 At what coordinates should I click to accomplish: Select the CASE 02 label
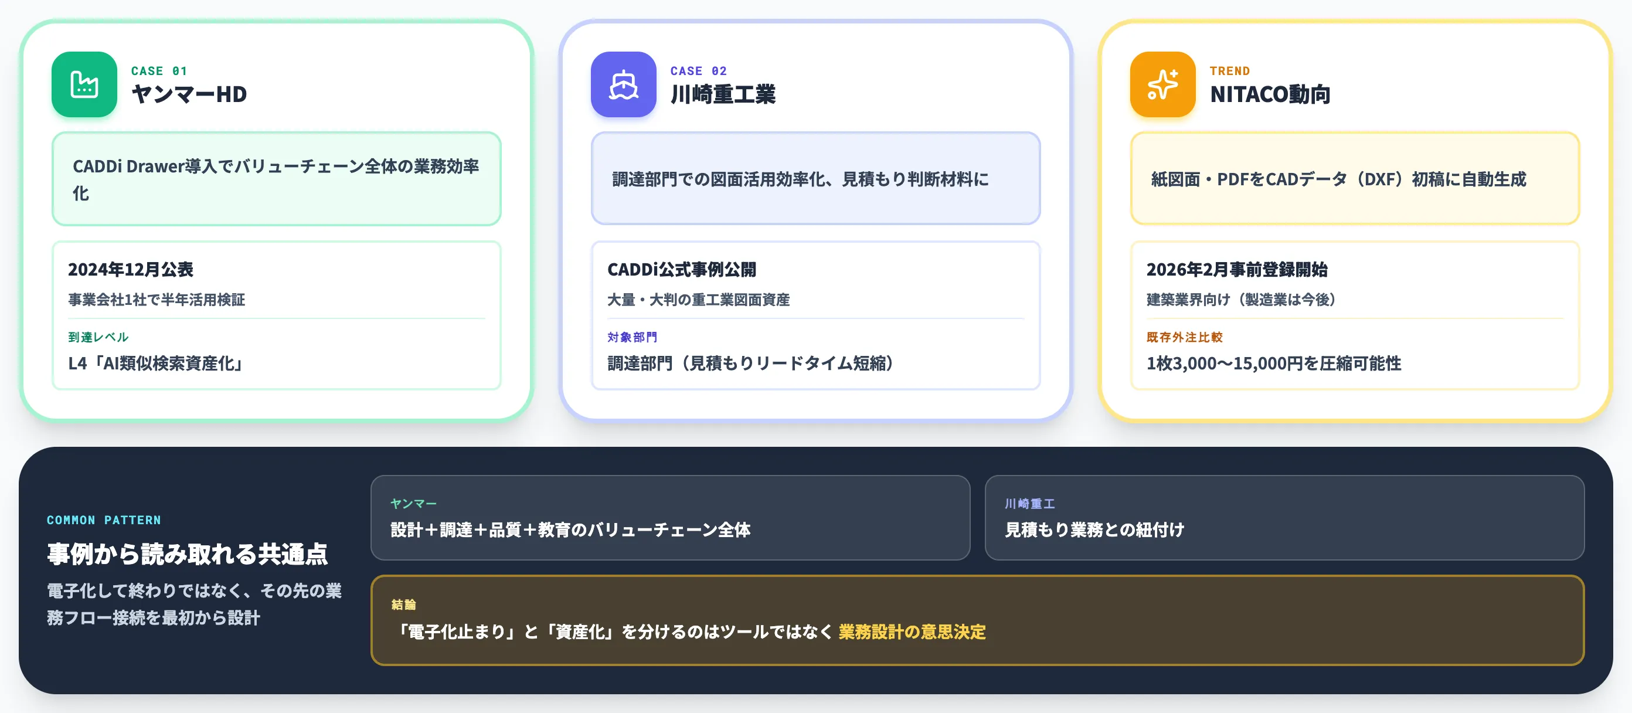[698, 71]
